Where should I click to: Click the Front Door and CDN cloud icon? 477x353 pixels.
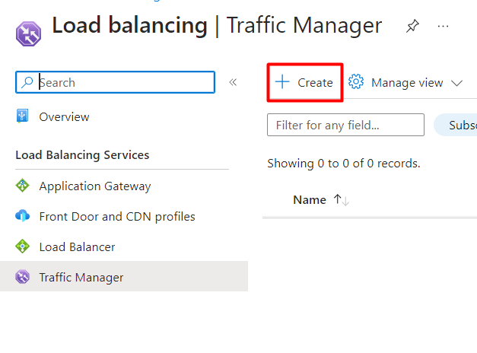23,216
